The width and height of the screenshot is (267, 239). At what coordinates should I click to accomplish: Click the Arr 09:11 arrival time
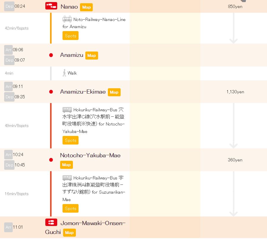14,86
